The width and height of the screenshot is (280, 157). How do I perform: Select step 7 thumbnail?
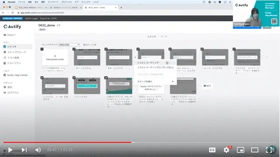pos(247,57)
